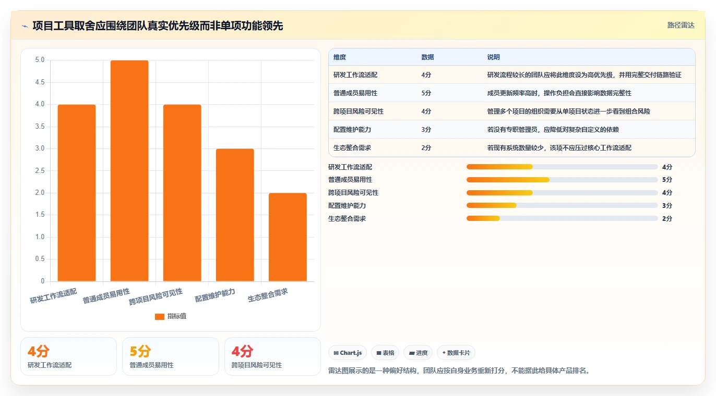Click the x-axis label 配置维护能力
The height and width of the screenshot is (396, 716).
pos(215,295)
